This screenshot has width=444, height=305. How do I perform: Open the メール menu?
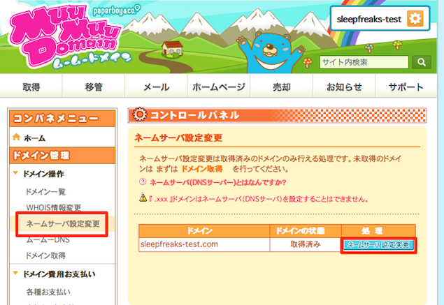pyautogui.click(x=157, y=87)
